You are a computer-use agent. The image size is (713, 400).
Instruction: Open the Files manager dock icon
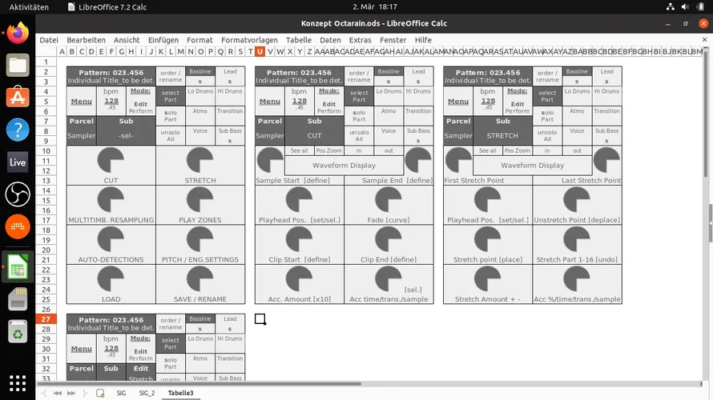coord(18,66)
